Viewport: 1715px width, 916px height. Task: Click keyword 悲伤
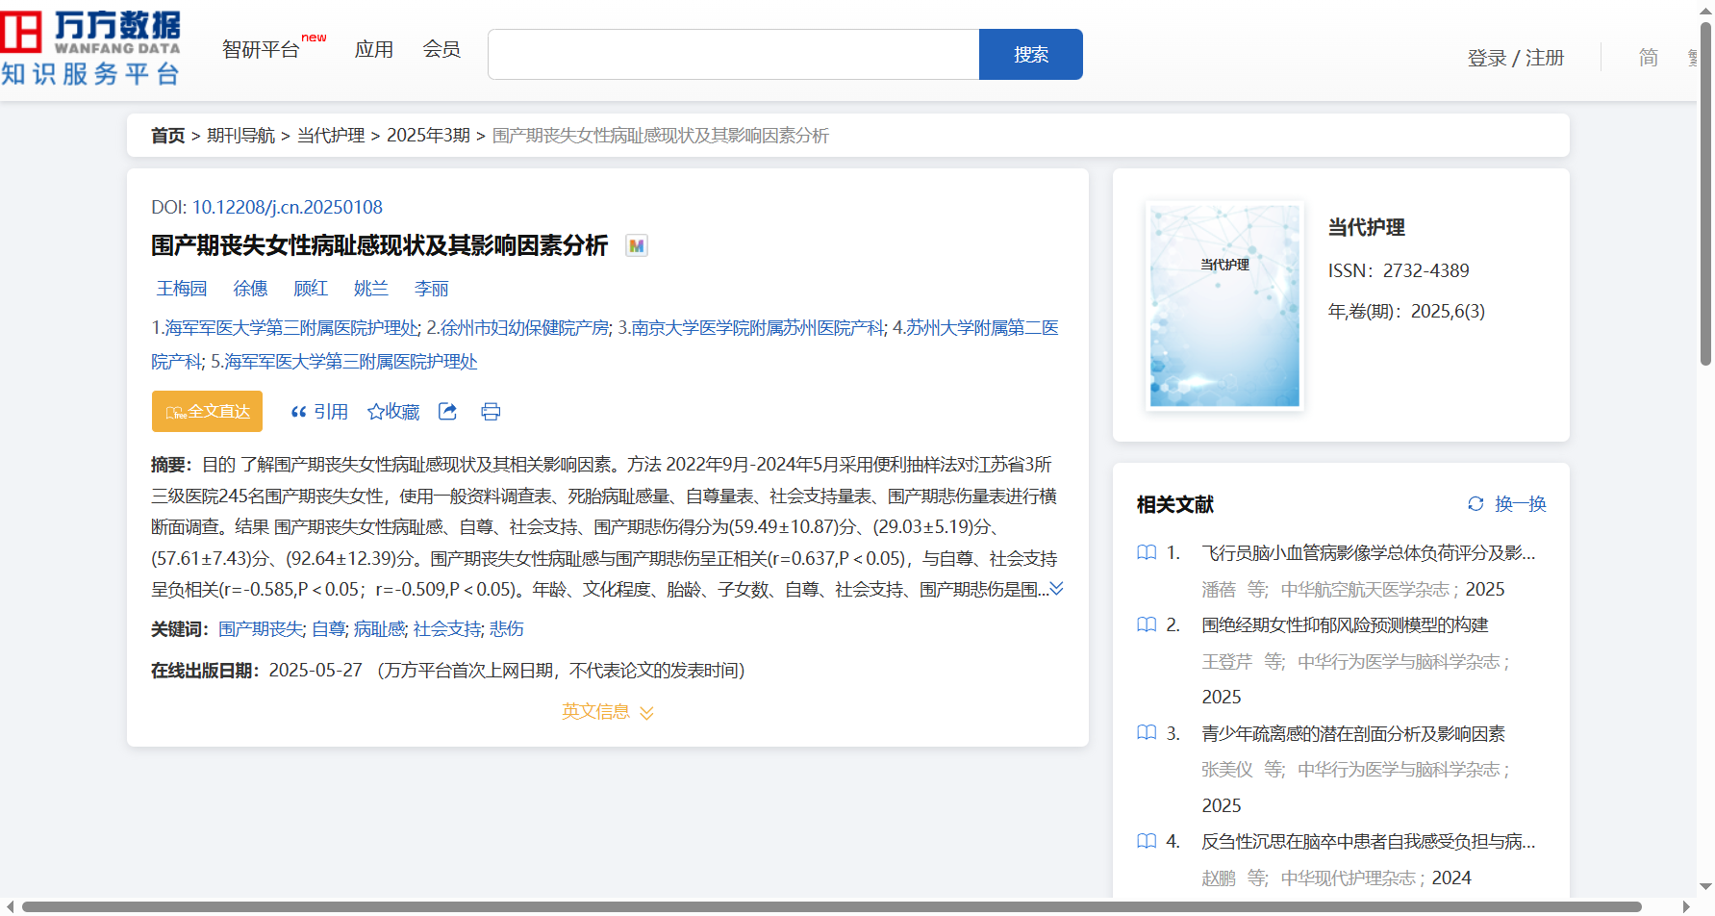507,629
